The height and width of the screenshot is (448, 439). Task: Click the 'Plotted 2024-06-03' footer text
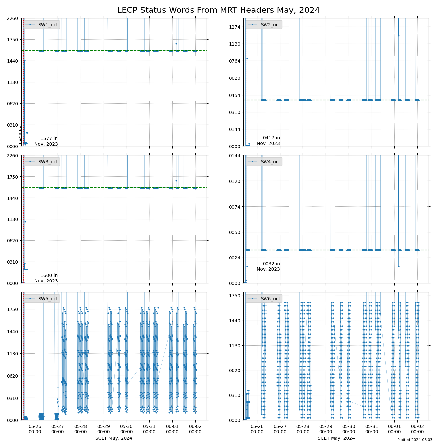tap(415, 440)
